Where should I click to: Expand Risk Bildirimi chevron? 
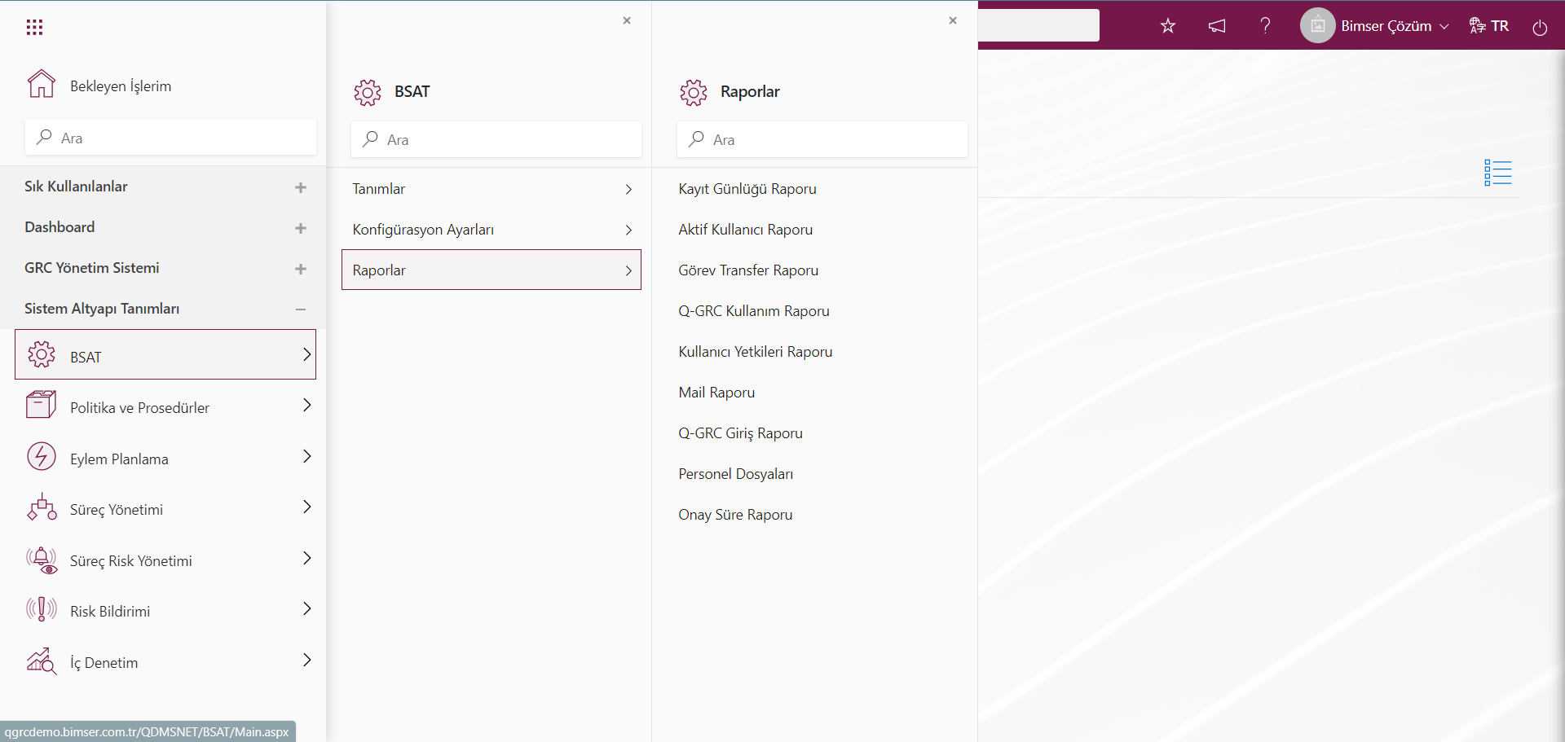(x=307, y=608)
